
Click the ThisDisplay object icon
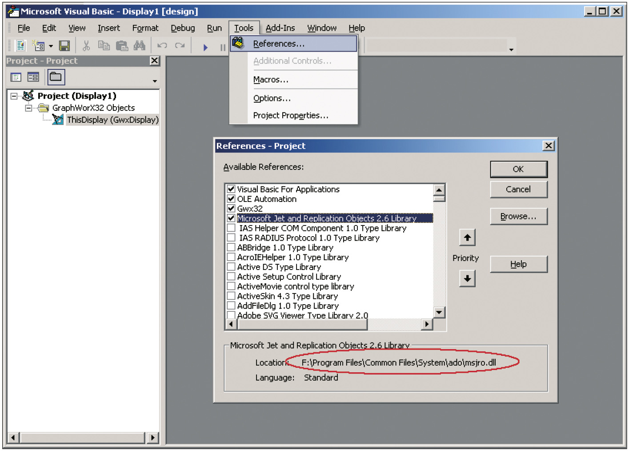[58, 119]
